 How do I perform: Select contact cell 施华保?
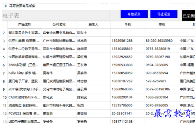click(93, 49)
